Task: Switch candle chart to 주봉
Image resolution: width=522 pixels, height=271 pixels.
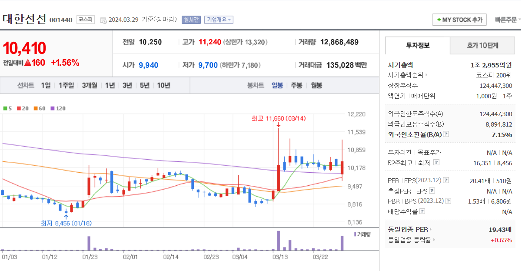Action: pos(297,85)
